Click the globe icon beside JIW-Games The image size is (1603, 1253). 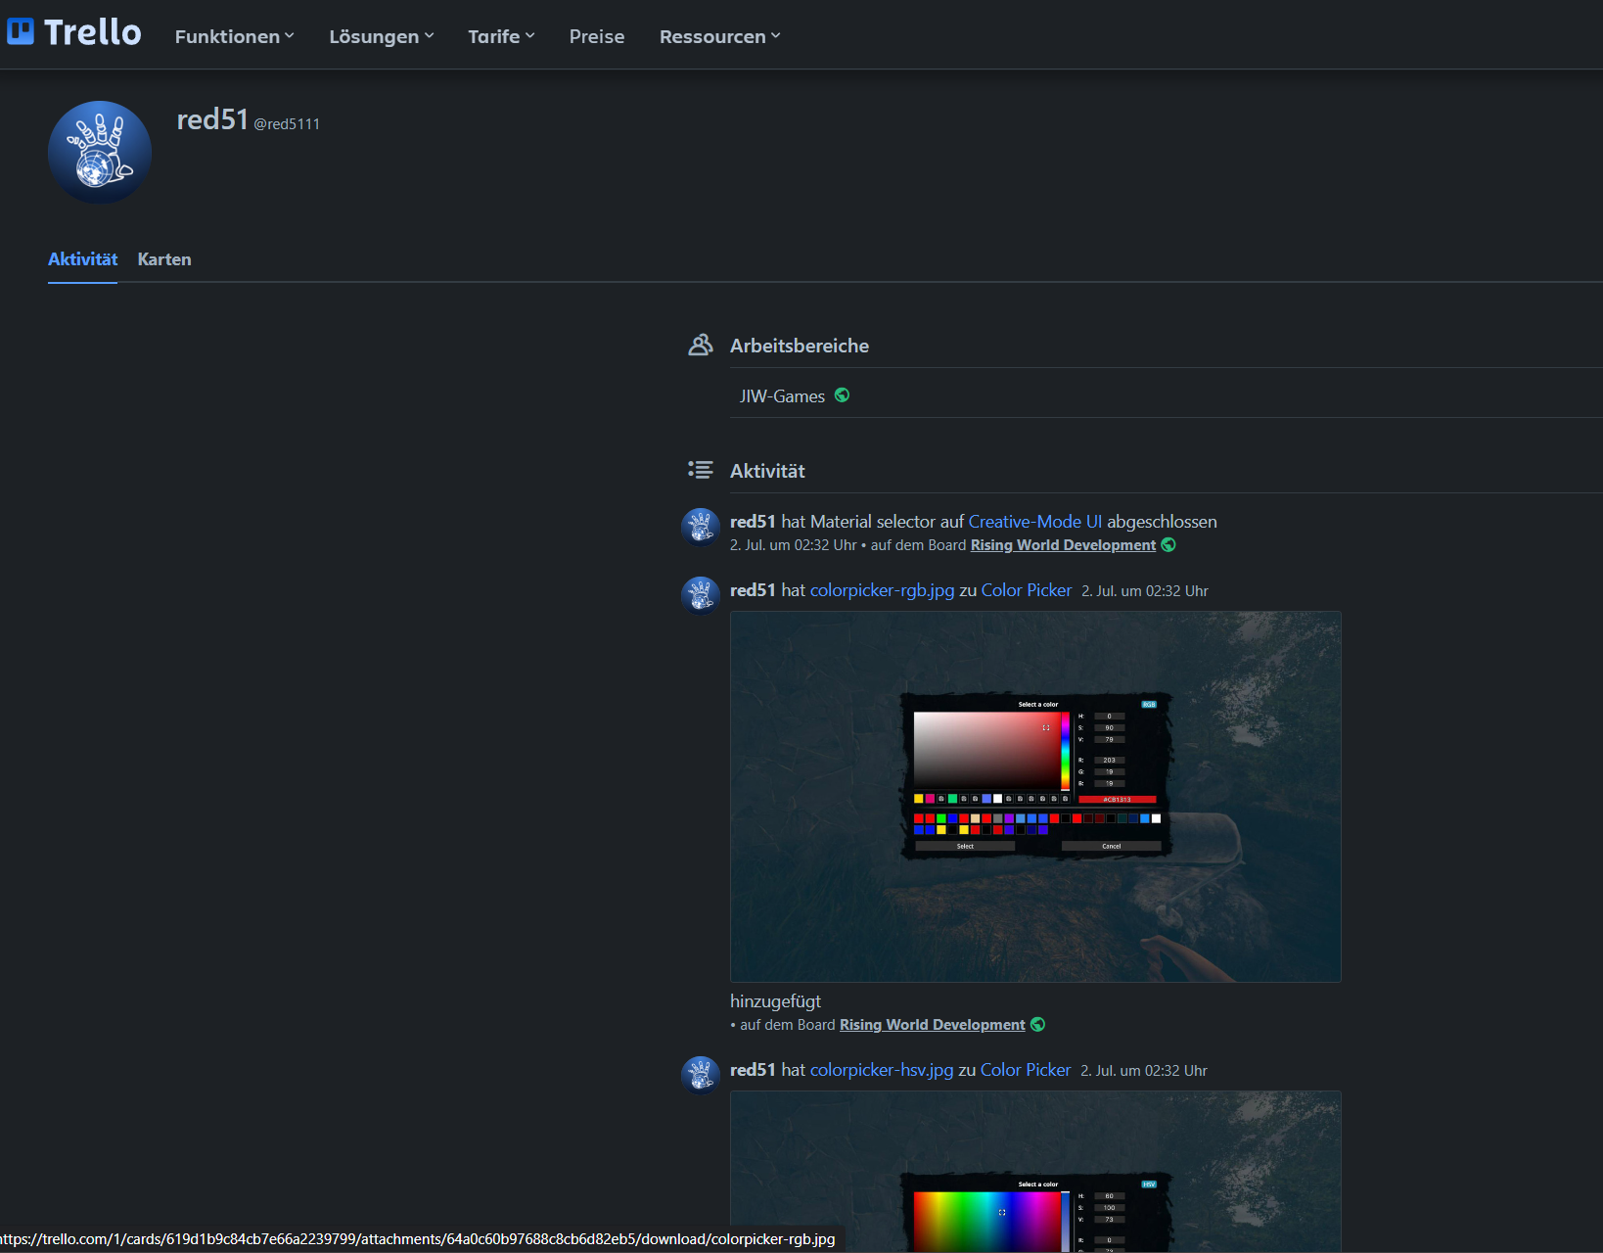[x=842, y=395]
